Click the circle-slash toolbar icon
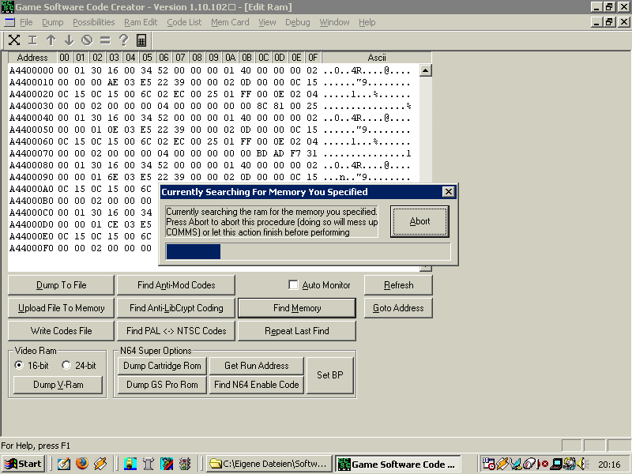Viewport: 632px width, 474px height. [87, 40]
